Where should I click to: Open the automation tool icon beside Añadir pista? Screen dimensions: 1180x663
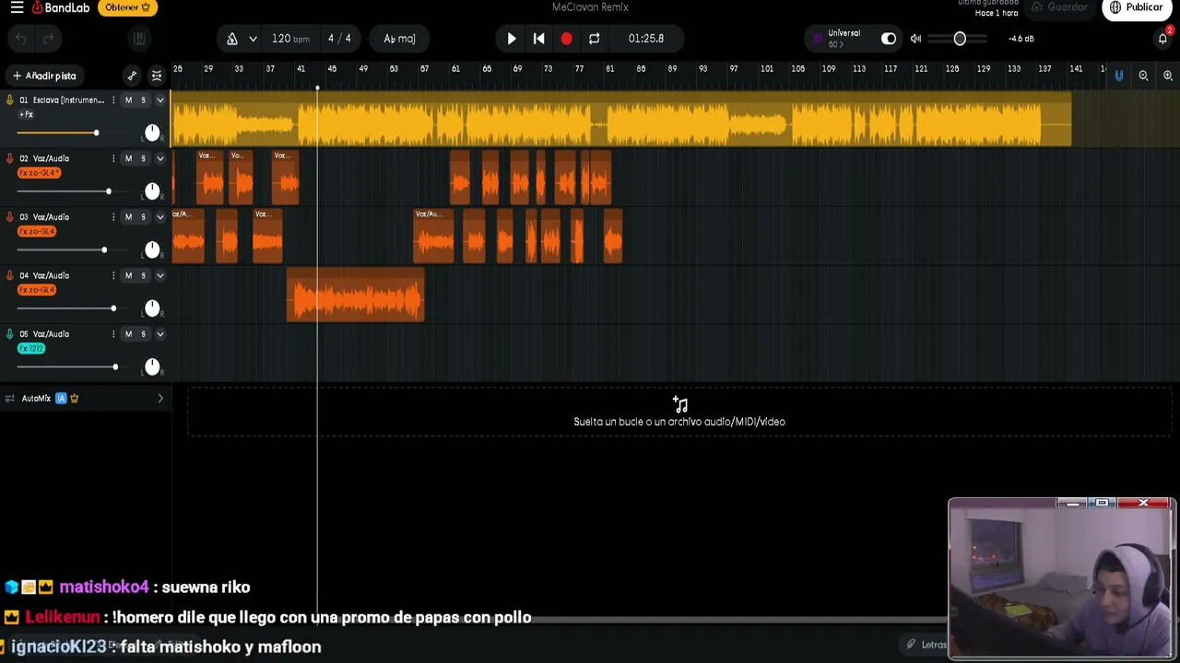[132, 76]
